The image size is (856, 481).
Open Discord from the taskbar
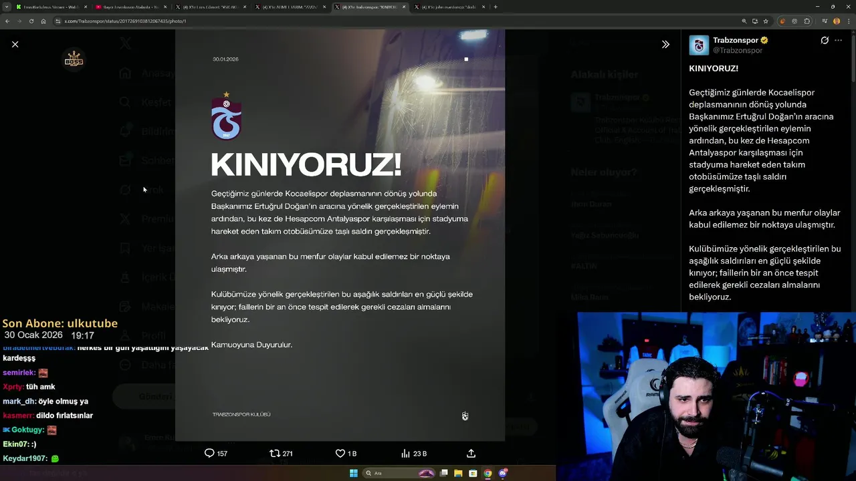tap(503, 473)
